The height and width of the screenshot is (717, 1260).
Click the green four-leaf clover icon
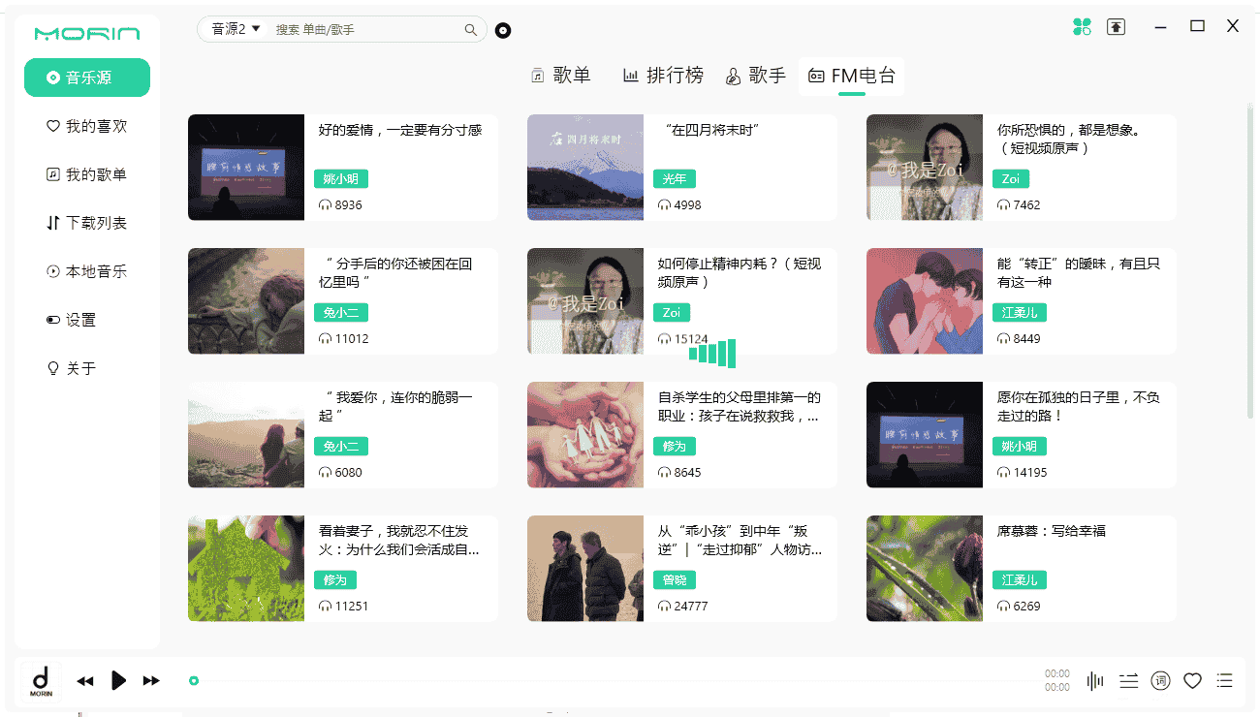(x=1083, y=27)
